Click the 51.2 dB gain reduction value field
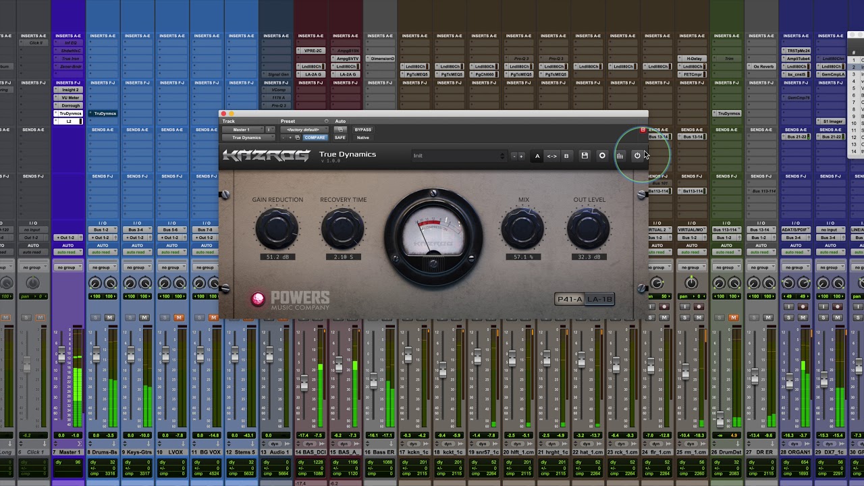This screenshot has height=486, width=864. tap(277, 257)
